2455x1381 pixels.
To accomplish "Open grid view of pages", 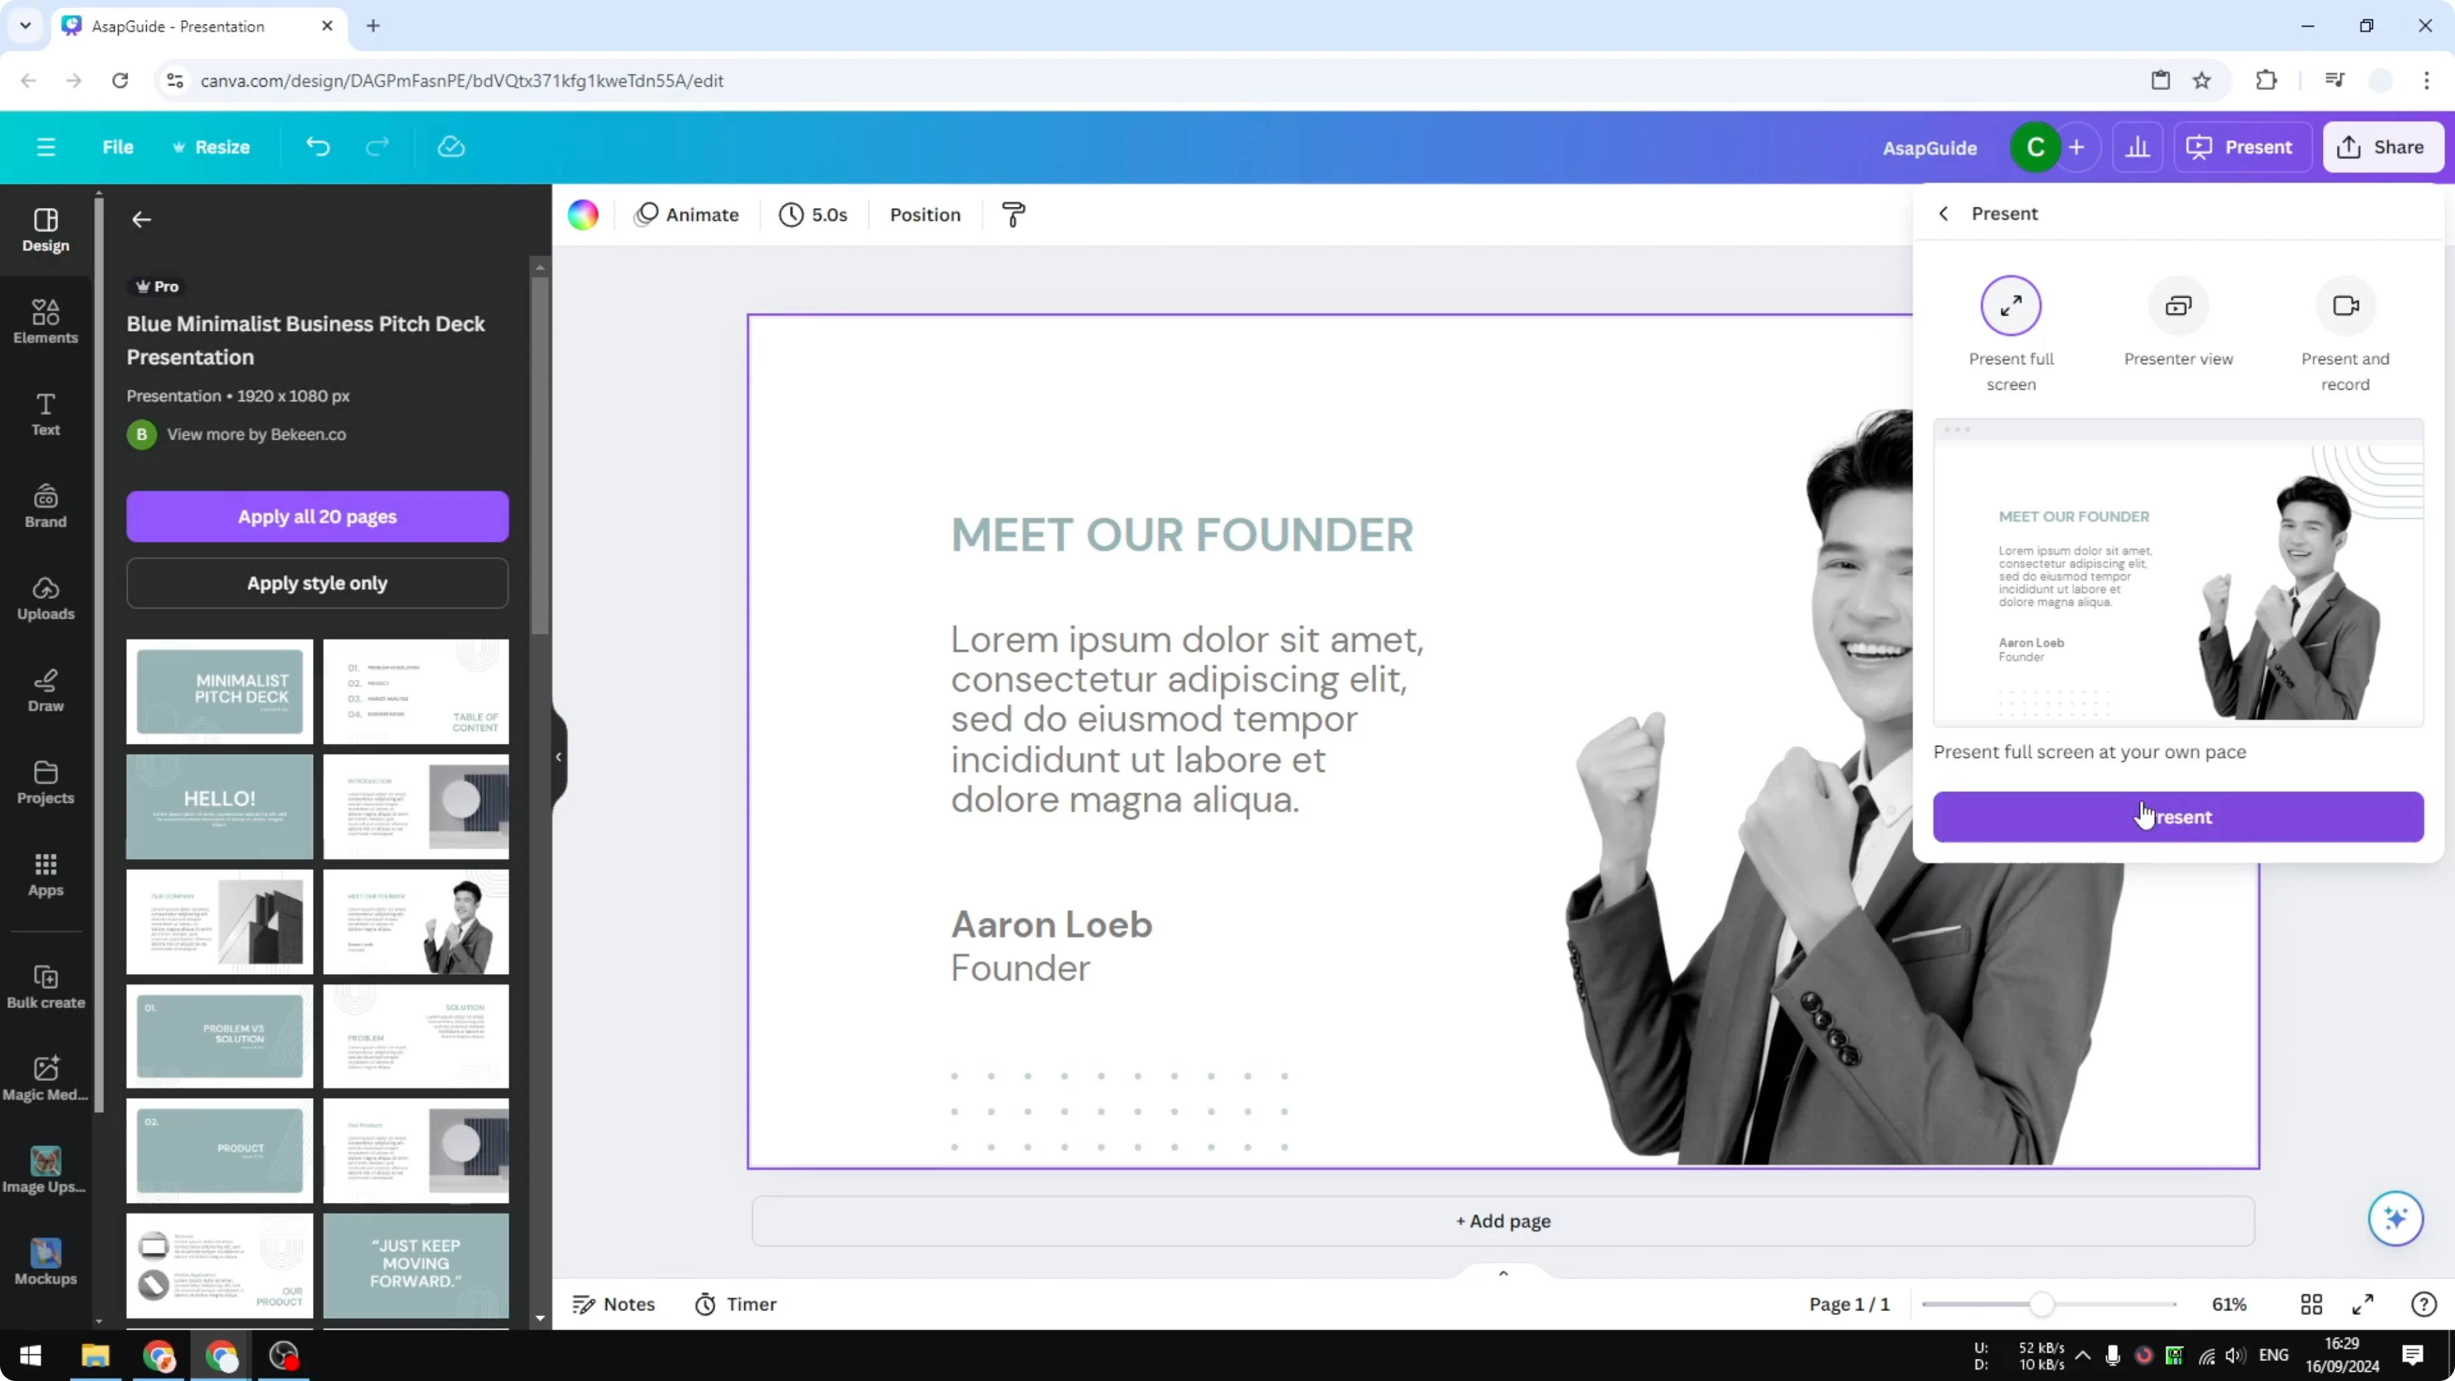I will coord(2311,1304).
